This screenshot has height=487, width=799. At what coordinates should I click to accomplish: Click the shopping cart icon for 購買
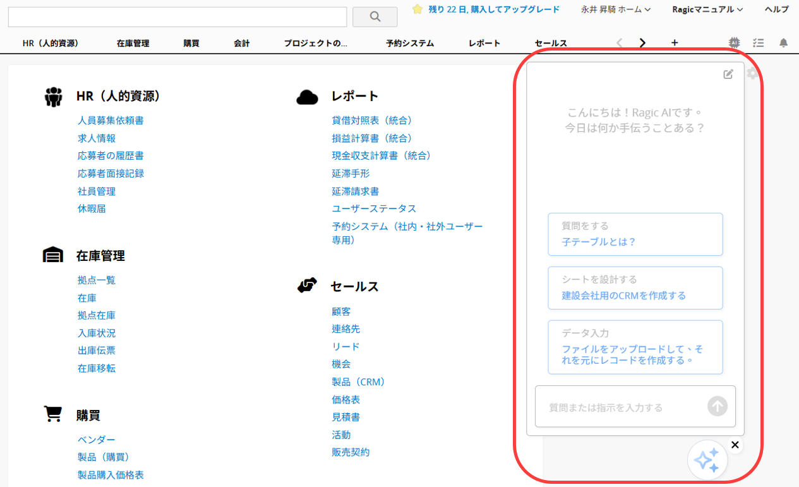[x=53, y=414]
